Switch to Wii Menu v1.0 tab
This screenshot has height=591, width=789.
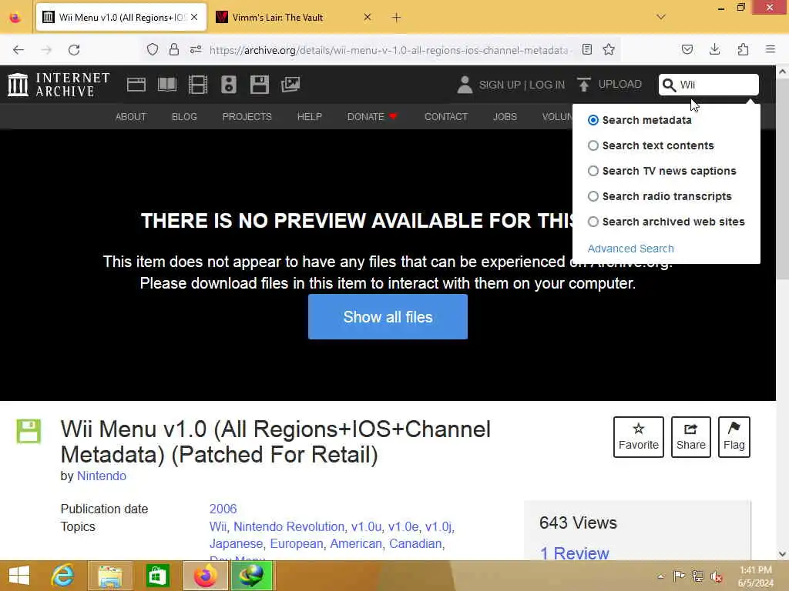[x=121, y=17]
